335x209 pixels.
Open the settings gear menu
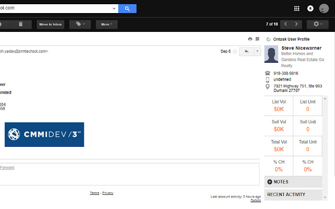318,24
